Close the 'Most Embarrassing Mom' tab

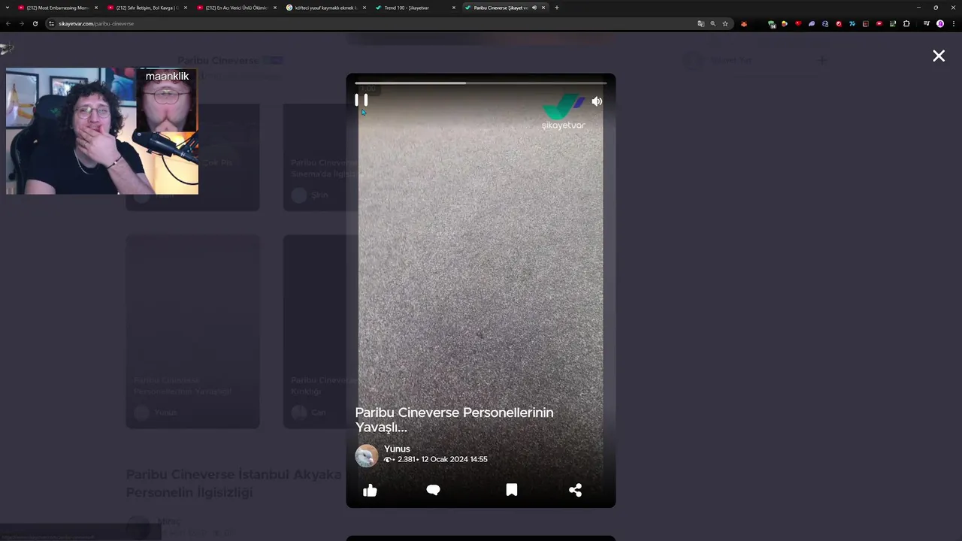click(x=96, y=8)
